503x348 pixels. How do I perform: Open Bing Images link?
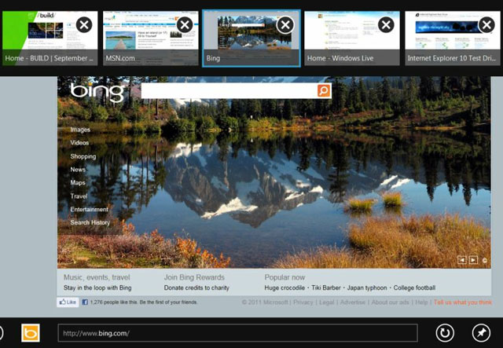click(80, 130)
